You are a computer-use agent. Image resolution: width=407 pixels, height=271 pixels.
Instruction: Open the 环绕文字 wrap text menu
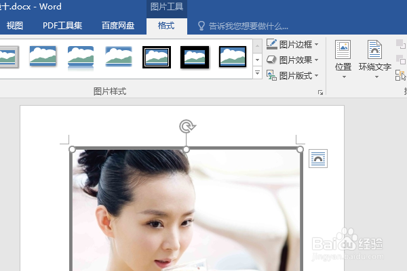375,60
